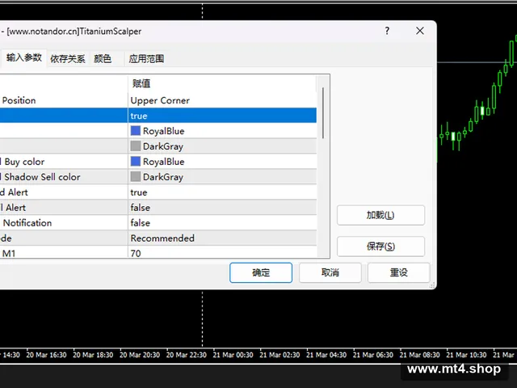The width and height of the screenshot is (517, 388).
Task: Click the Recommended value cell
Action: [222, 238]
